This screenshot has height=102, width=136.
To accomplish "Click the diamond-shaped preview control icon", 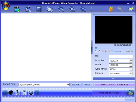I will [103, 51].
